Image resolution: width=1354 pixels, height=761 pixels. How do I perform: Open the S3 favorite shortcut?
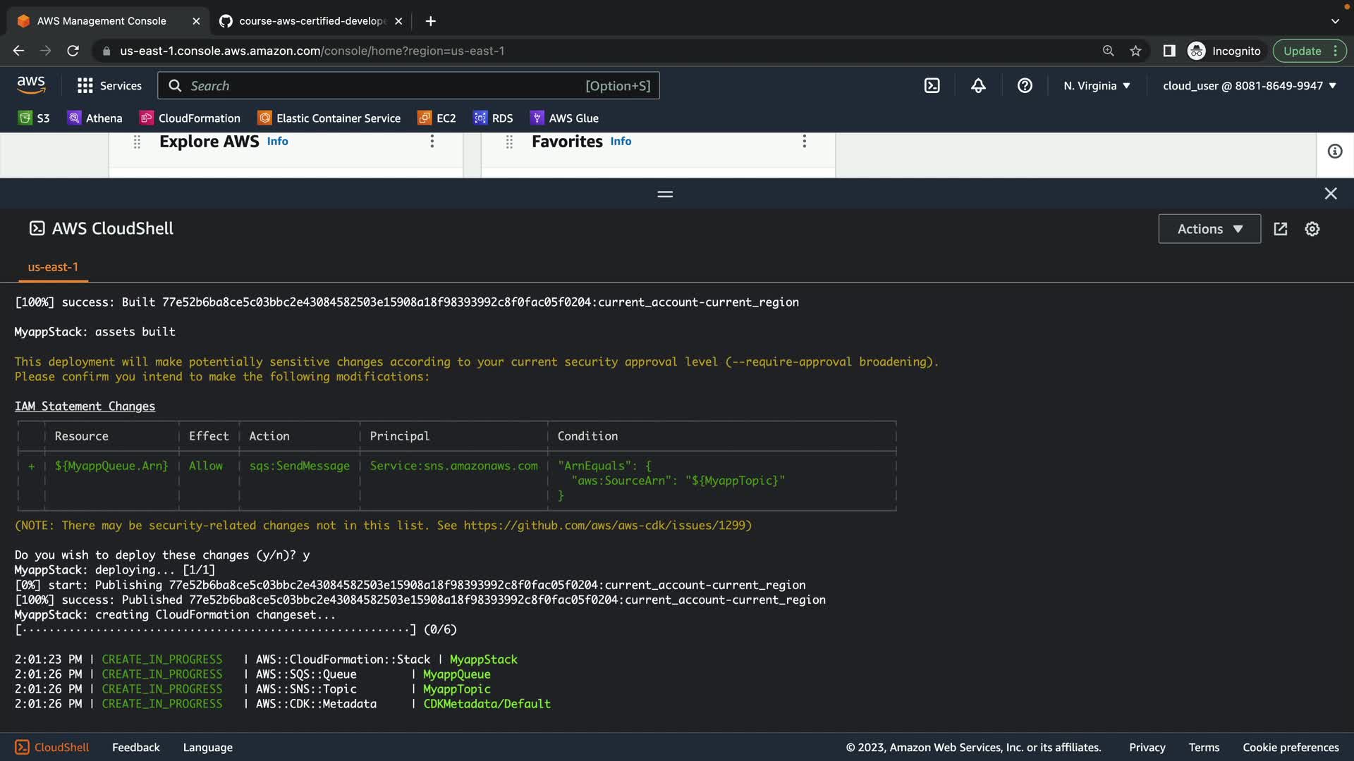pyautogui.click(x=35, y=118)
